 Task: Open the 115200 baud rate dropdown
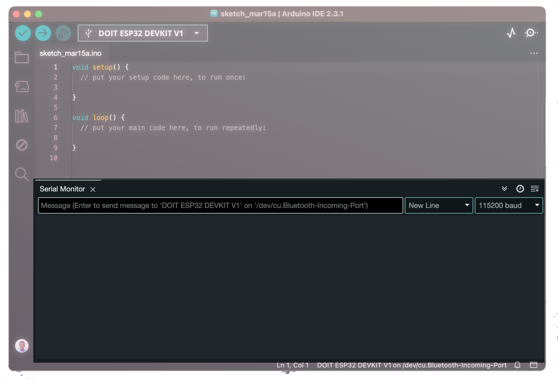(509, 205)
